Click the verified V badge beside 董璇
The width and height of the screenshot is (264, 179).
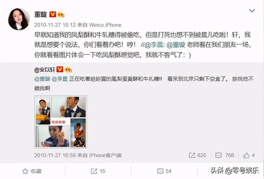(52, 14)
